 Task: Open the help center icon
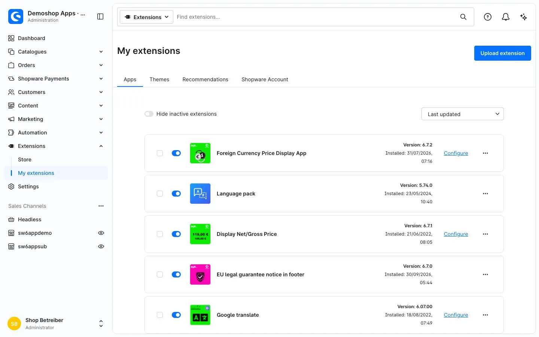click(x=488, y=17)
